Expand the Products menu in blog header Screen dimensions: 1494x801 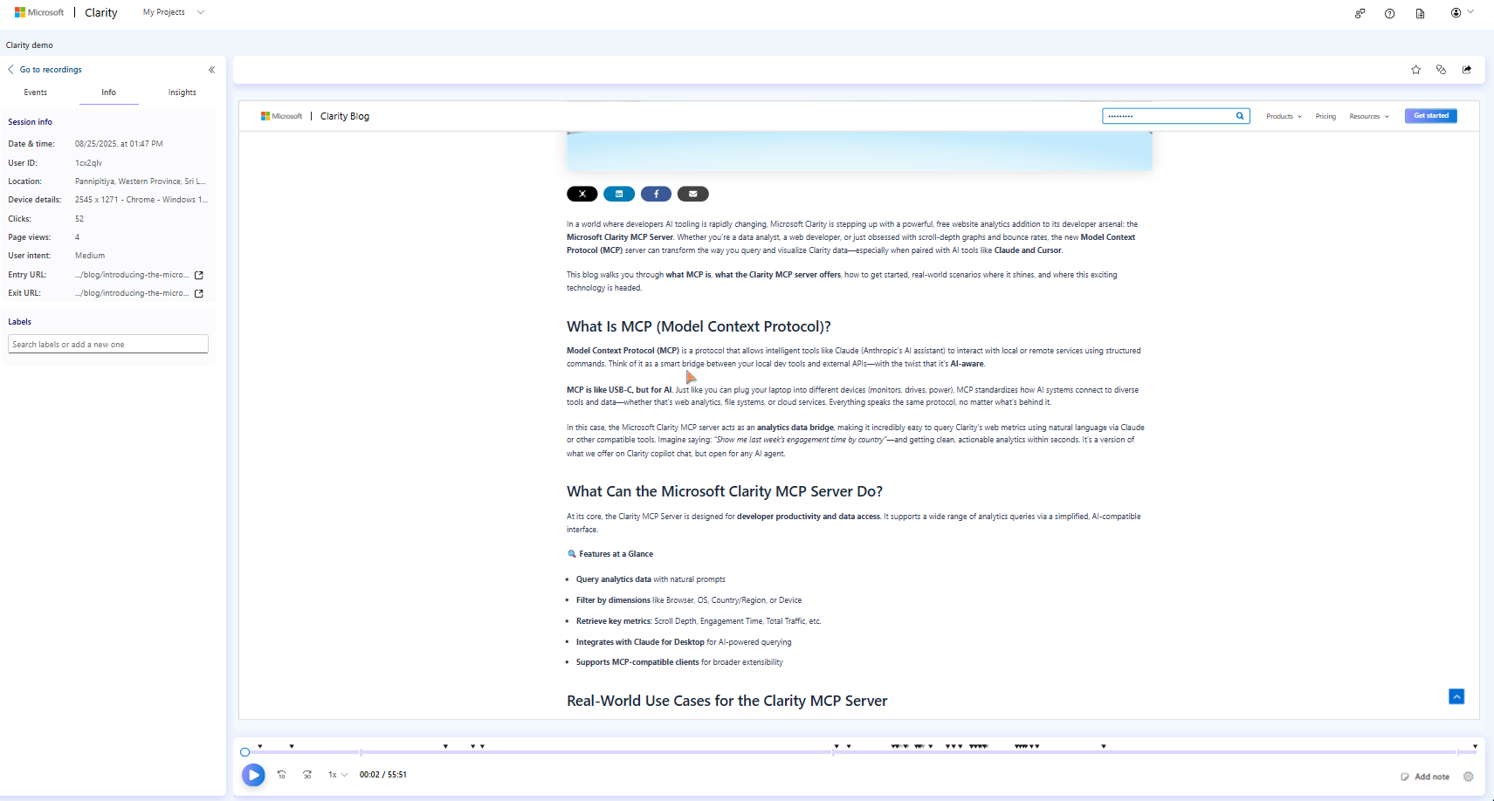tap(1284, 116)
